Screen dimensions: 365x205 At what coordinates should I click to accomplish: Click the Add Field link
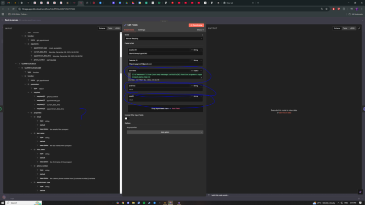(x=176, y=108)
